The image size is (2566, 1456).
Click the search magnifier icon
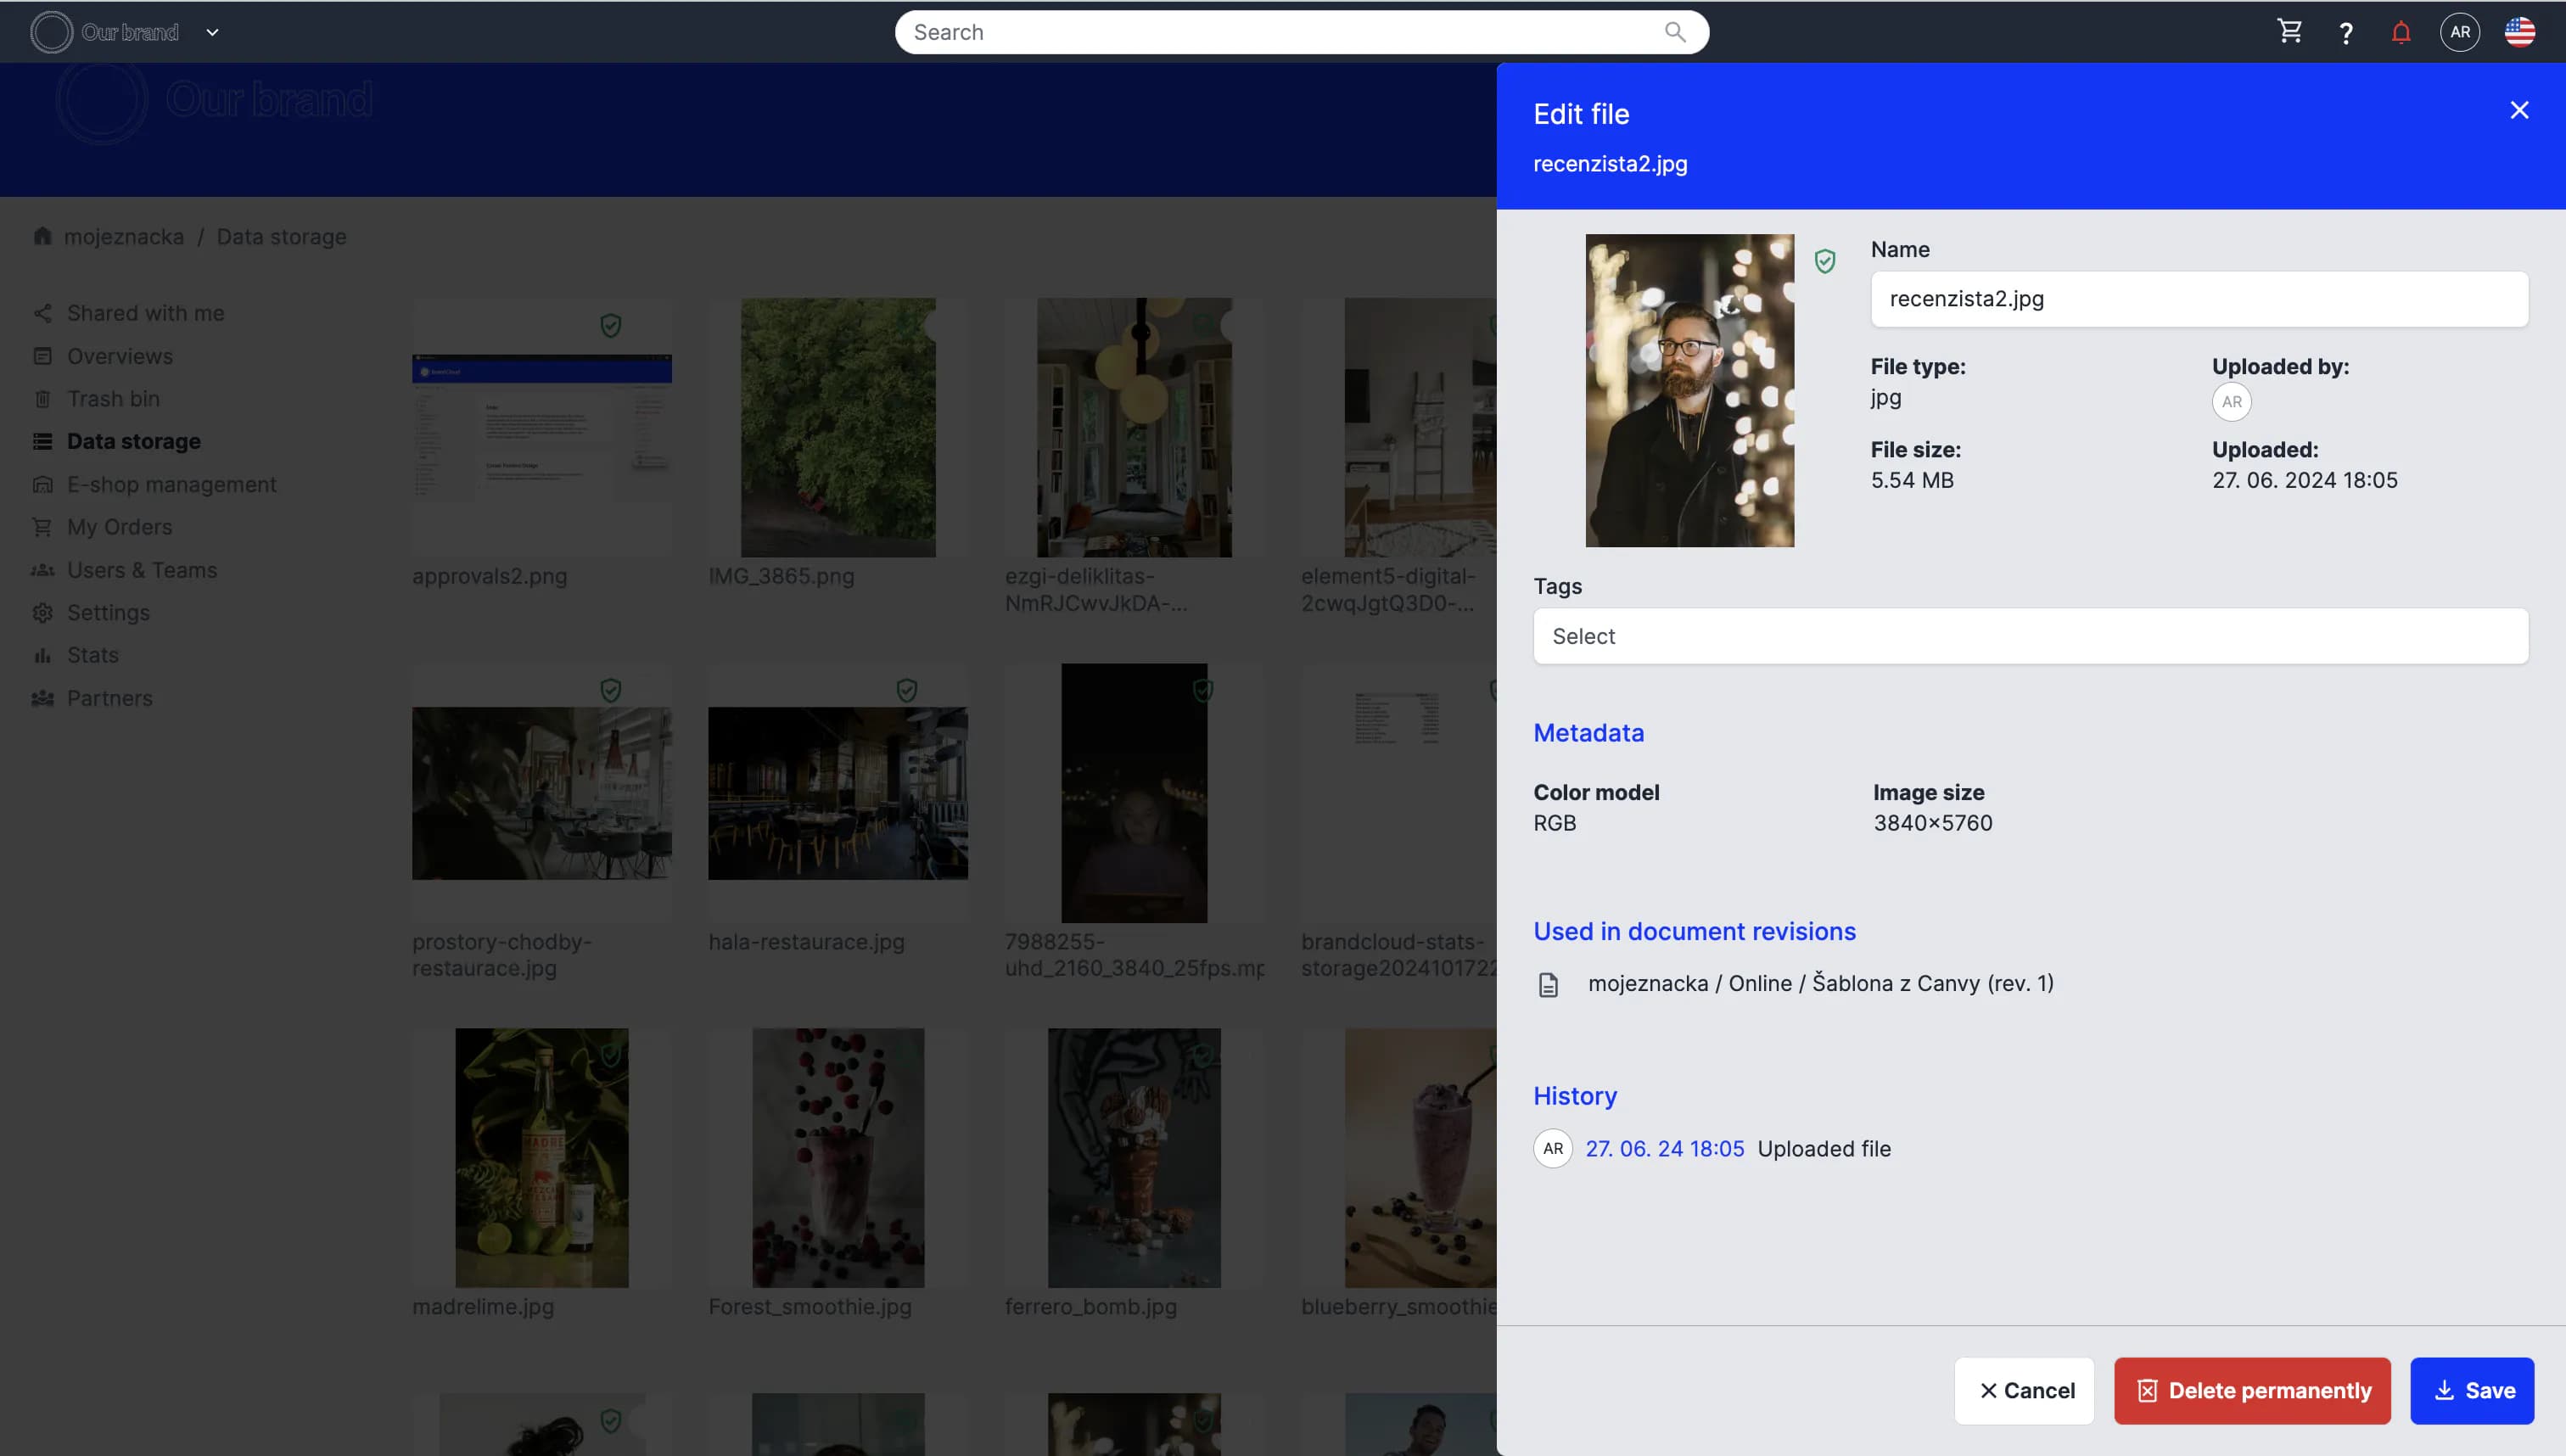click(1675, 32)
